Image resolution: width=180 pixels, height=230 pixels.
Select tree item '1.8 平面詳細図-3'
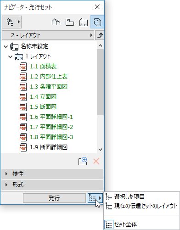(x=51, y=137)
